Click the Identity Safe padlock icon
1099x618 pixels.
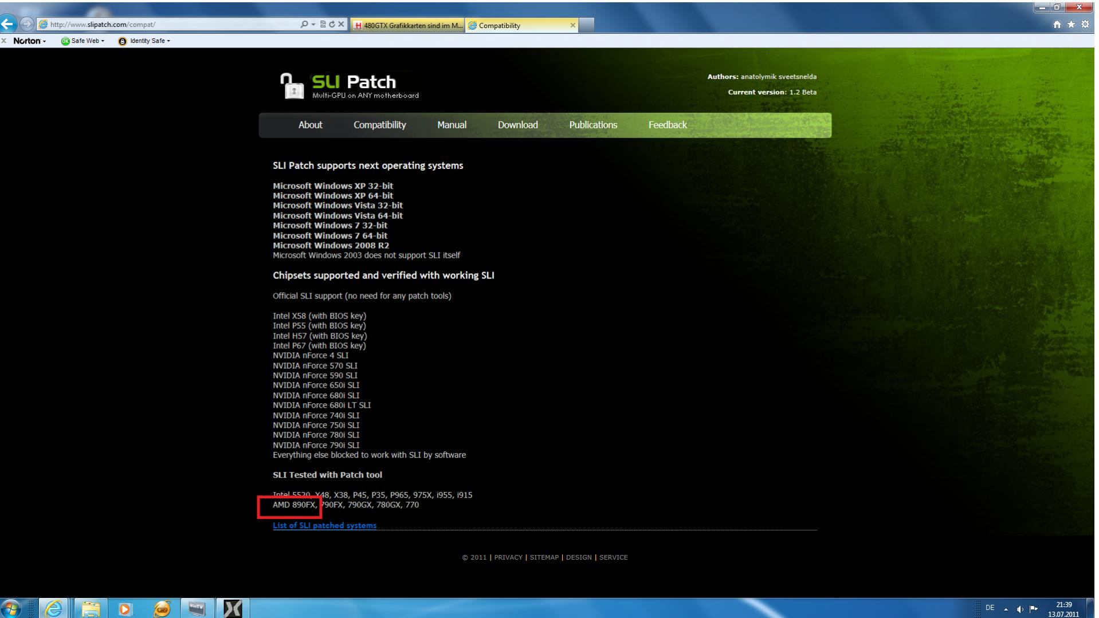tap(123, 41)
